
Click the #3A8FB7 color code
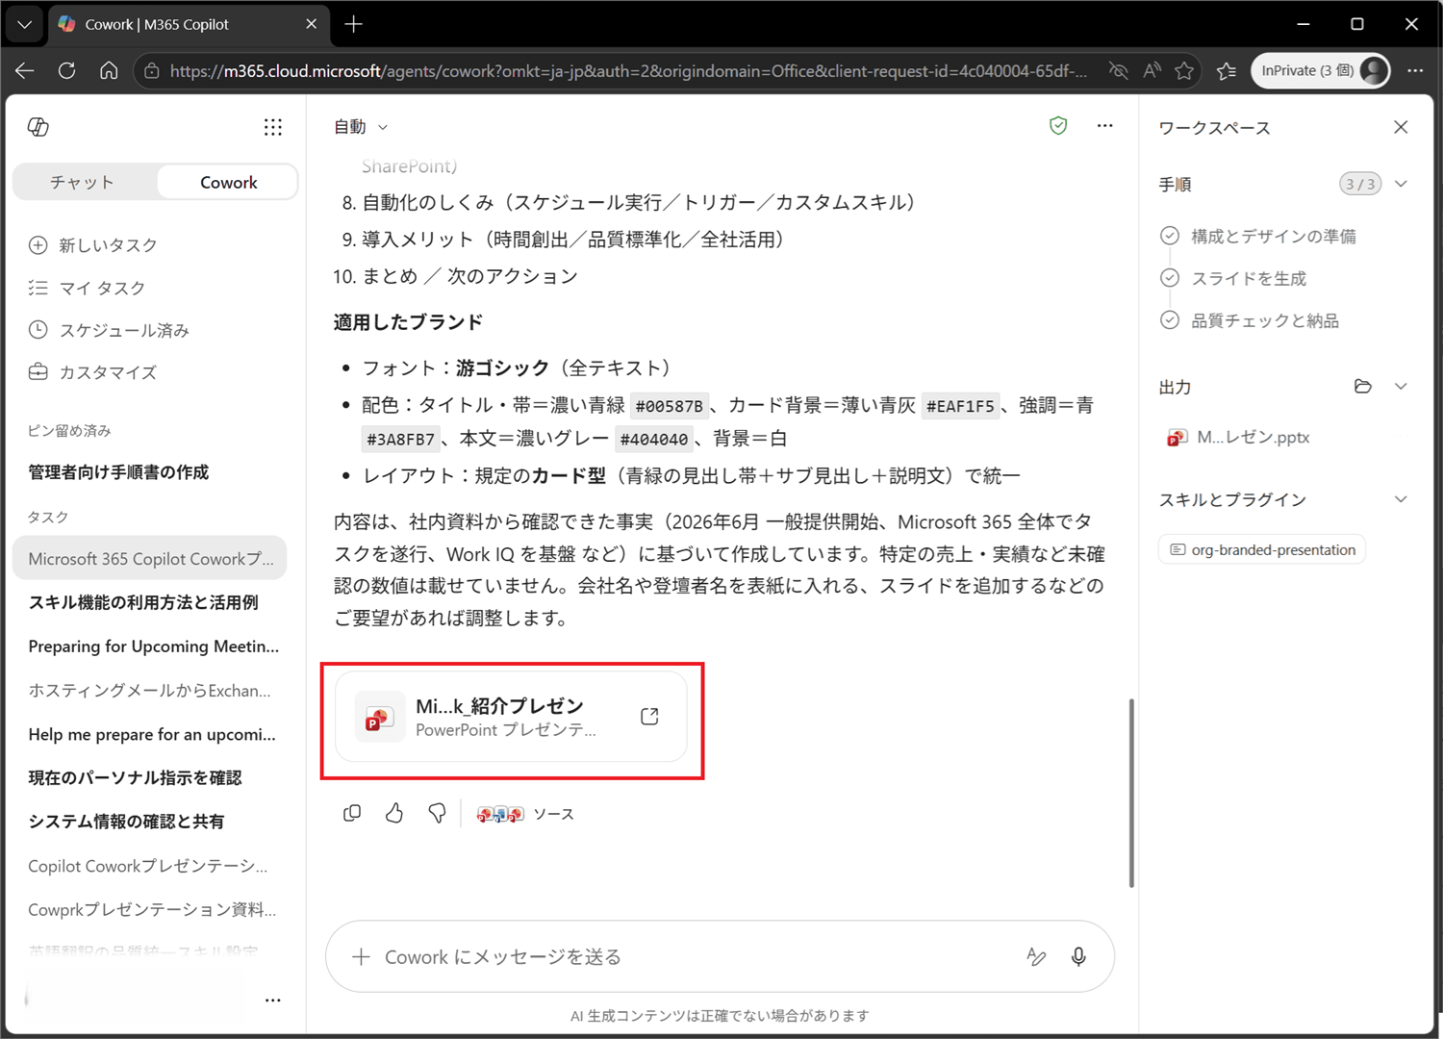pos(401,439)
